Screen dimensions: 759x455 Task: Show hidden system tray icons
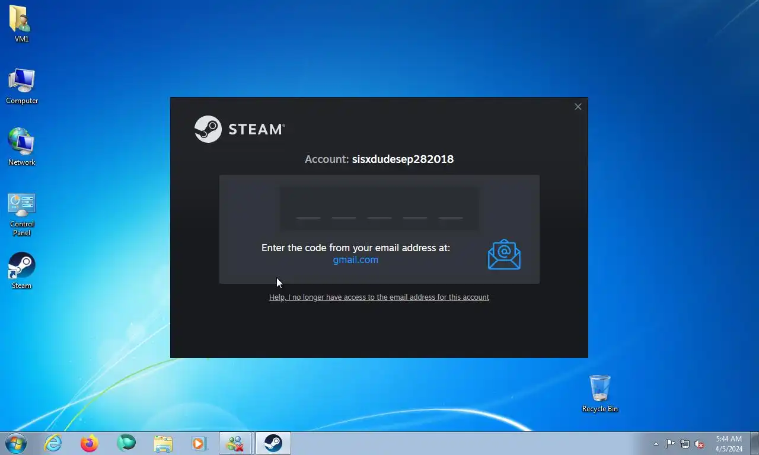click(x=656, y=444)
